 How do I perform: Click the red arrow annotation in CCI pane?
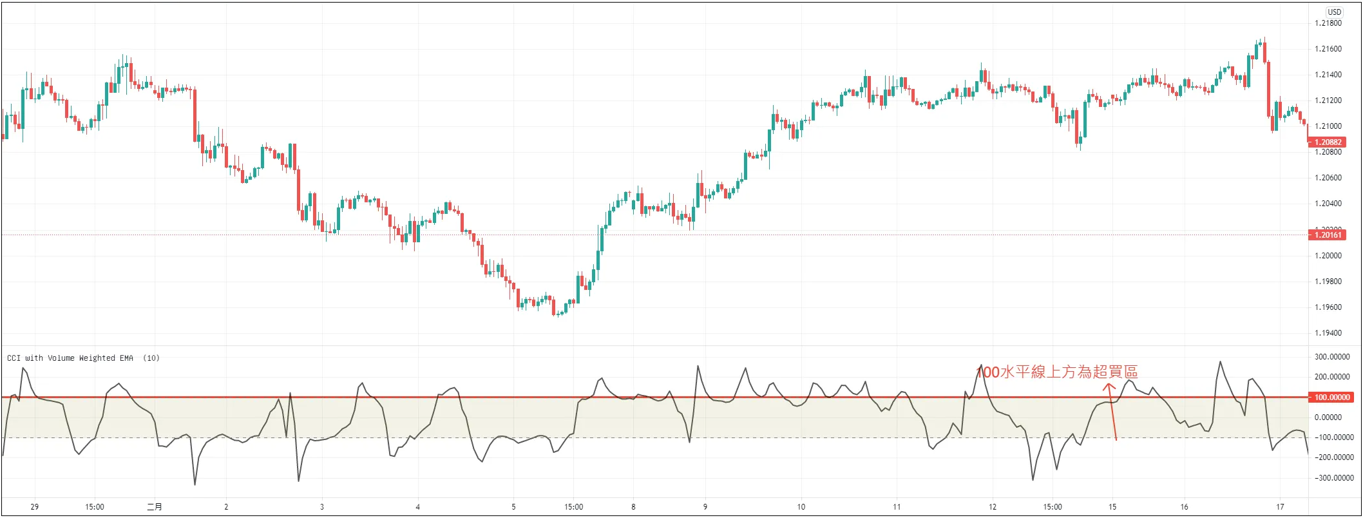[1112, 411]
